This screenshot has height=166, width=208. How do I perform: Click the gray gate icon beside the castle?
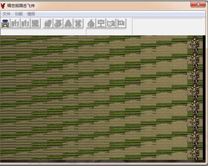(x=15, y=23)
